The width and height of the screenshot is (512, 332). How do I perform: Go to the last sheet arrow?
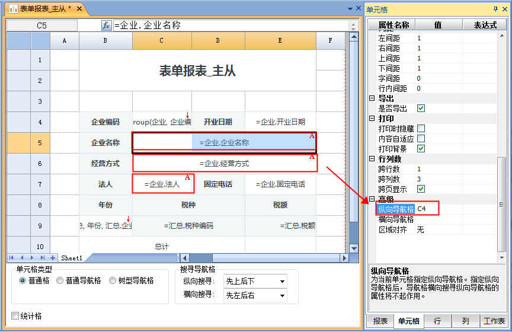pos(43,258)
